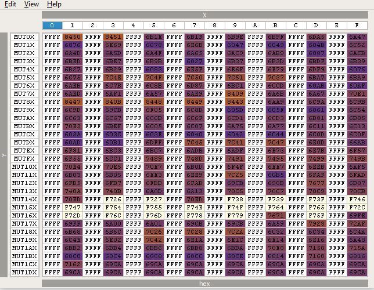This screenshot has height=290, width=374.
Task: Click the hex label bar at the bottom
Action: coord(204,284)
